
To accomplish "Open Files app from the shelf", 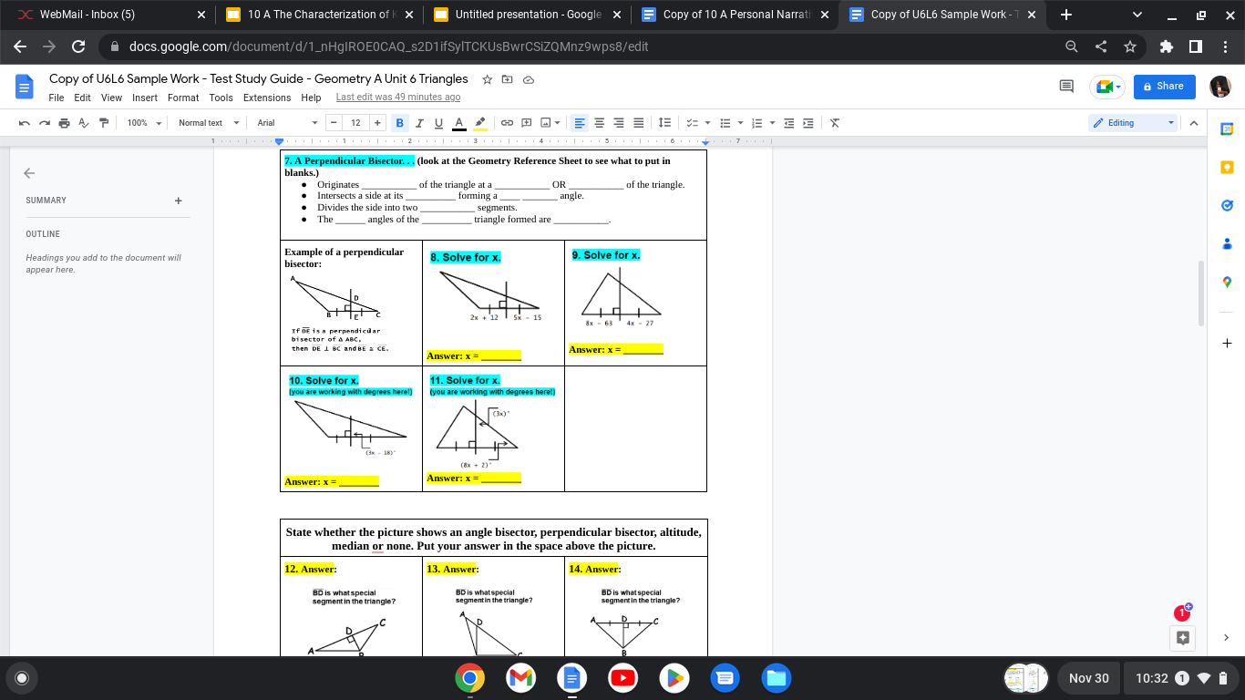I will [776, 678].
